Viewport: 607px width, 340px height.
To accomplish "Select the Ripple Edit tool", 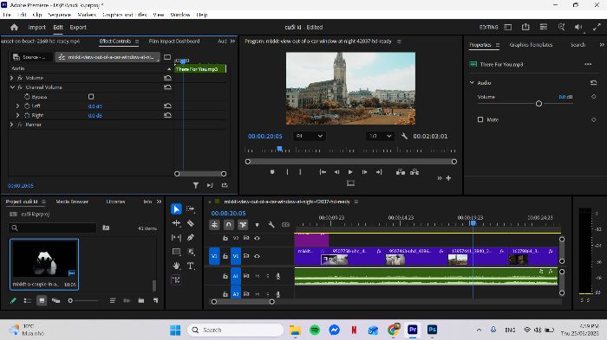I will [176, 223].
